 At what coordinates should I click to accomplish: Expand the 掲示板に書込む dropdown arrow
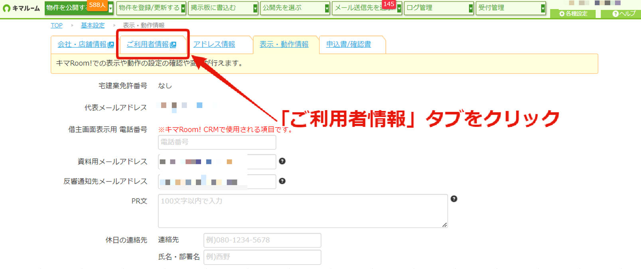(255, 8)
